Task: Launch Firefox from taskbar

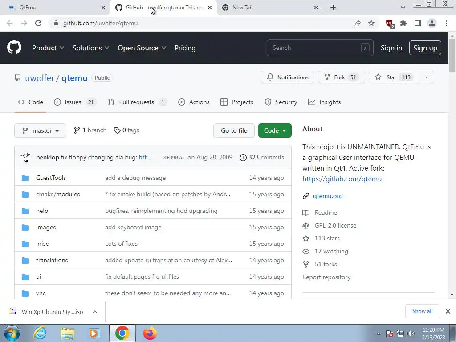Action: click(150, 333)
